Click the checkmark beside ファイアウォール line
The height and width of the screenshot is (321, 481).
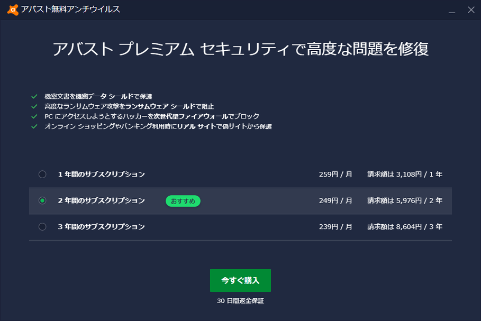click(x=34, y=116)
